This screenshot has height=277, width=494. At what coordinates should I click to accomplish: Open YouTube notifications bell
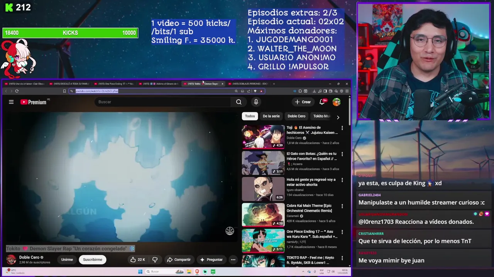(322, 102)
